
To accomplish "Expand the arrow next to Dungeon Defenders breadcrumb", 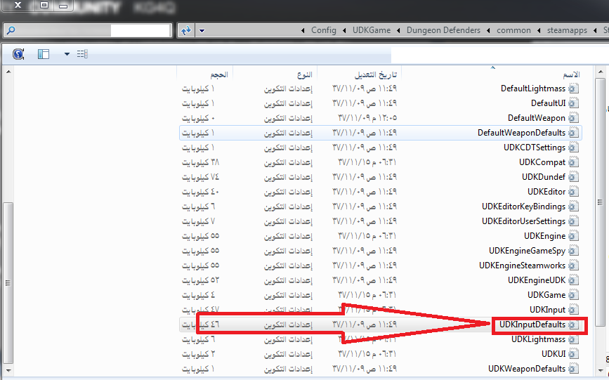I will coord(398,30).
